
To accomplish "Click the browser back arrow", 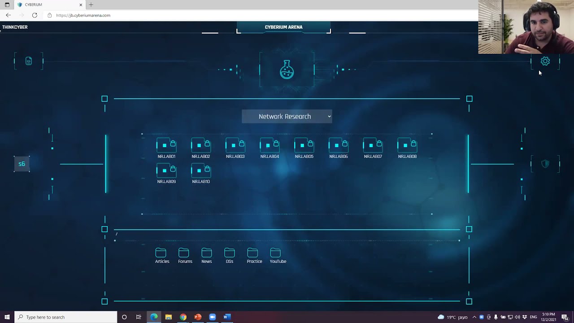I will click(8, 15).
